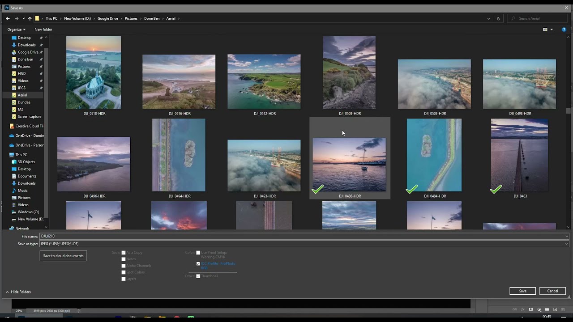Click the Back navigation arrow
Viewport: 573px width, 322px height.
tap(8, 18)
